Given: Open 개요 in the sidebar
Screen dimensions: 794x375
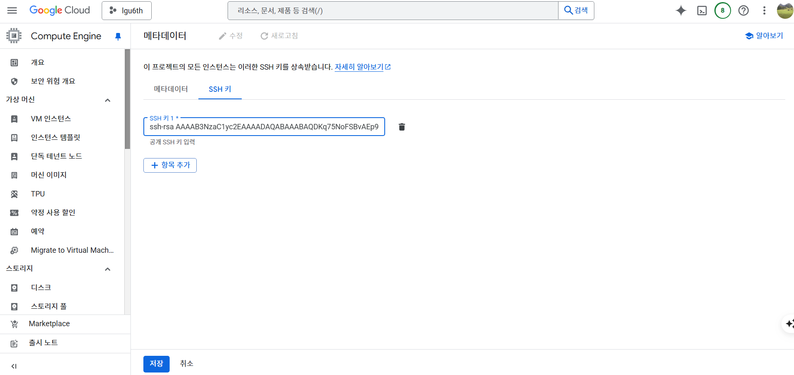Looking at the screenshot, I should pos(63,63).
